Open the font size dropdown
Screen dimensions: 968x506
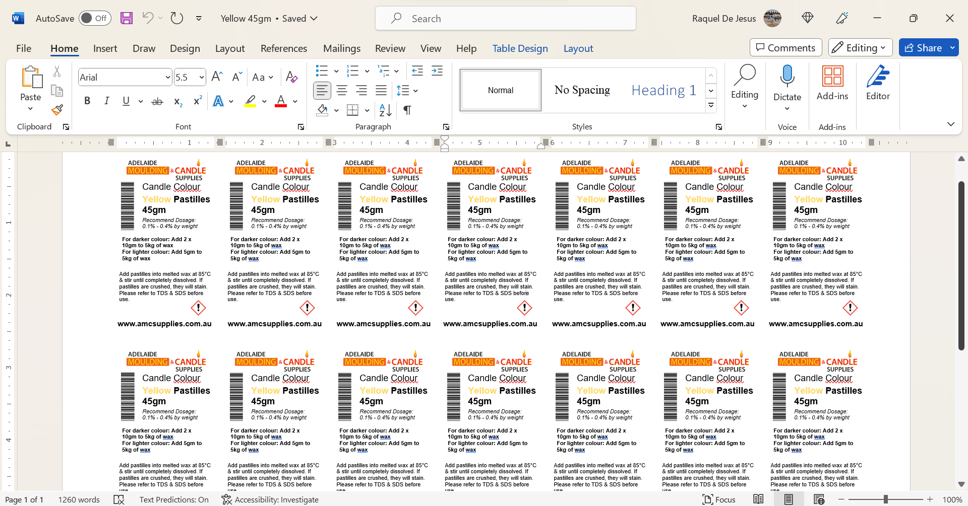202,78
